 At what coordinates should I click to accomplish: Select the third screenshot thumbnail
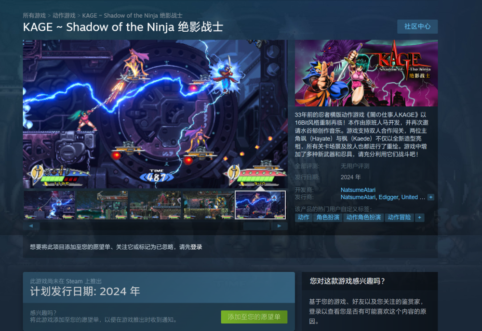[155, 205]
